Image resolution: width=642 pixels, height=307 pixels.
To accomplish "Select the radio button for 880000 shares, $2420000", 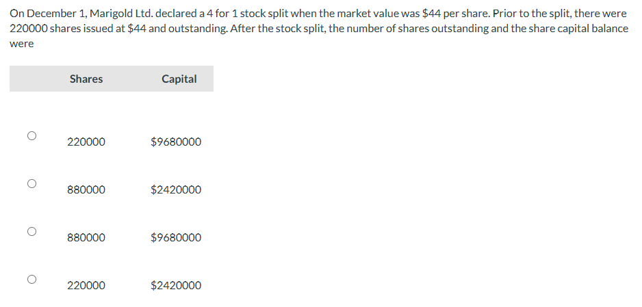I will click(32, 183).
